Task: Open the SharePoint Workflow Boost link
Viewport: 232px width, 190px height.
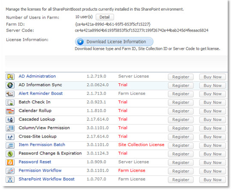Action: 47,179
